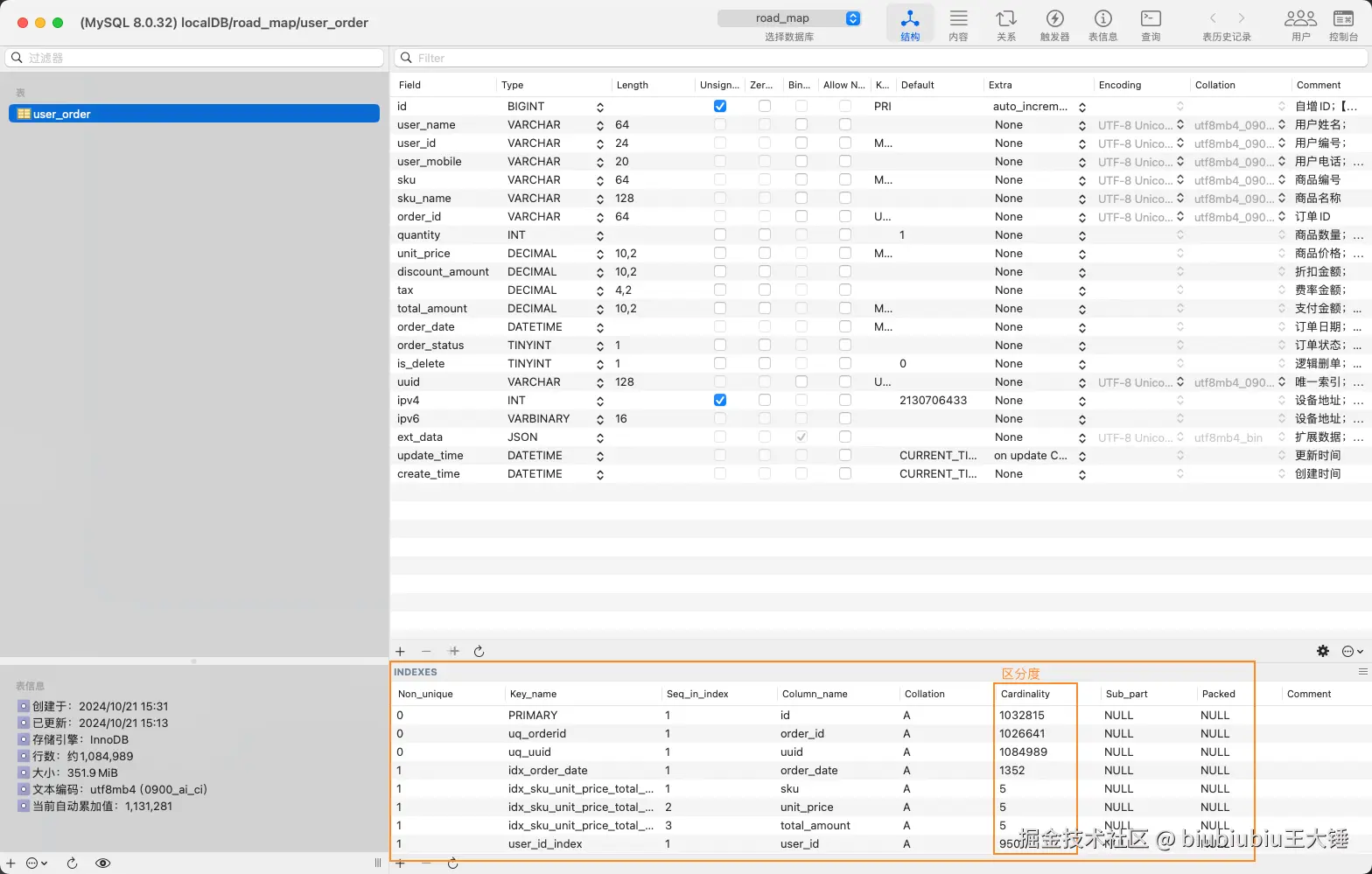Focus the structure Filter search field
The width and height of the screenshot is (1372, 874).
point(880,58)
